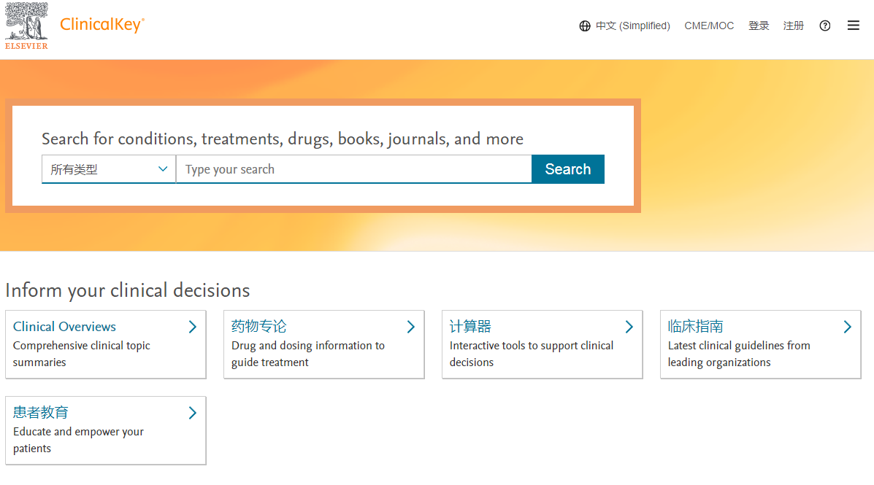The image size is (874, 485).
Task: Open the hamburger menu icon
Action: pyautogui.click(x=854, y=26)
